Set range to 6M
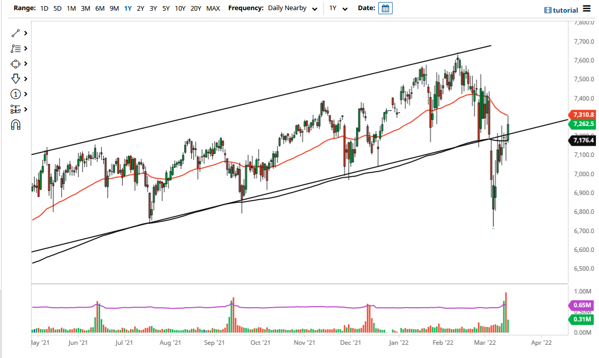Image resolution: width=599 pixels, height=358 pixels. click(100, 9)
